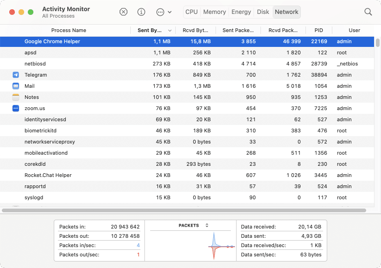Image resolution: width=381 pixels, height=268 pixels.
Task: Expand the chevron beside the ellipsis icon
Action: coord(170,12)
